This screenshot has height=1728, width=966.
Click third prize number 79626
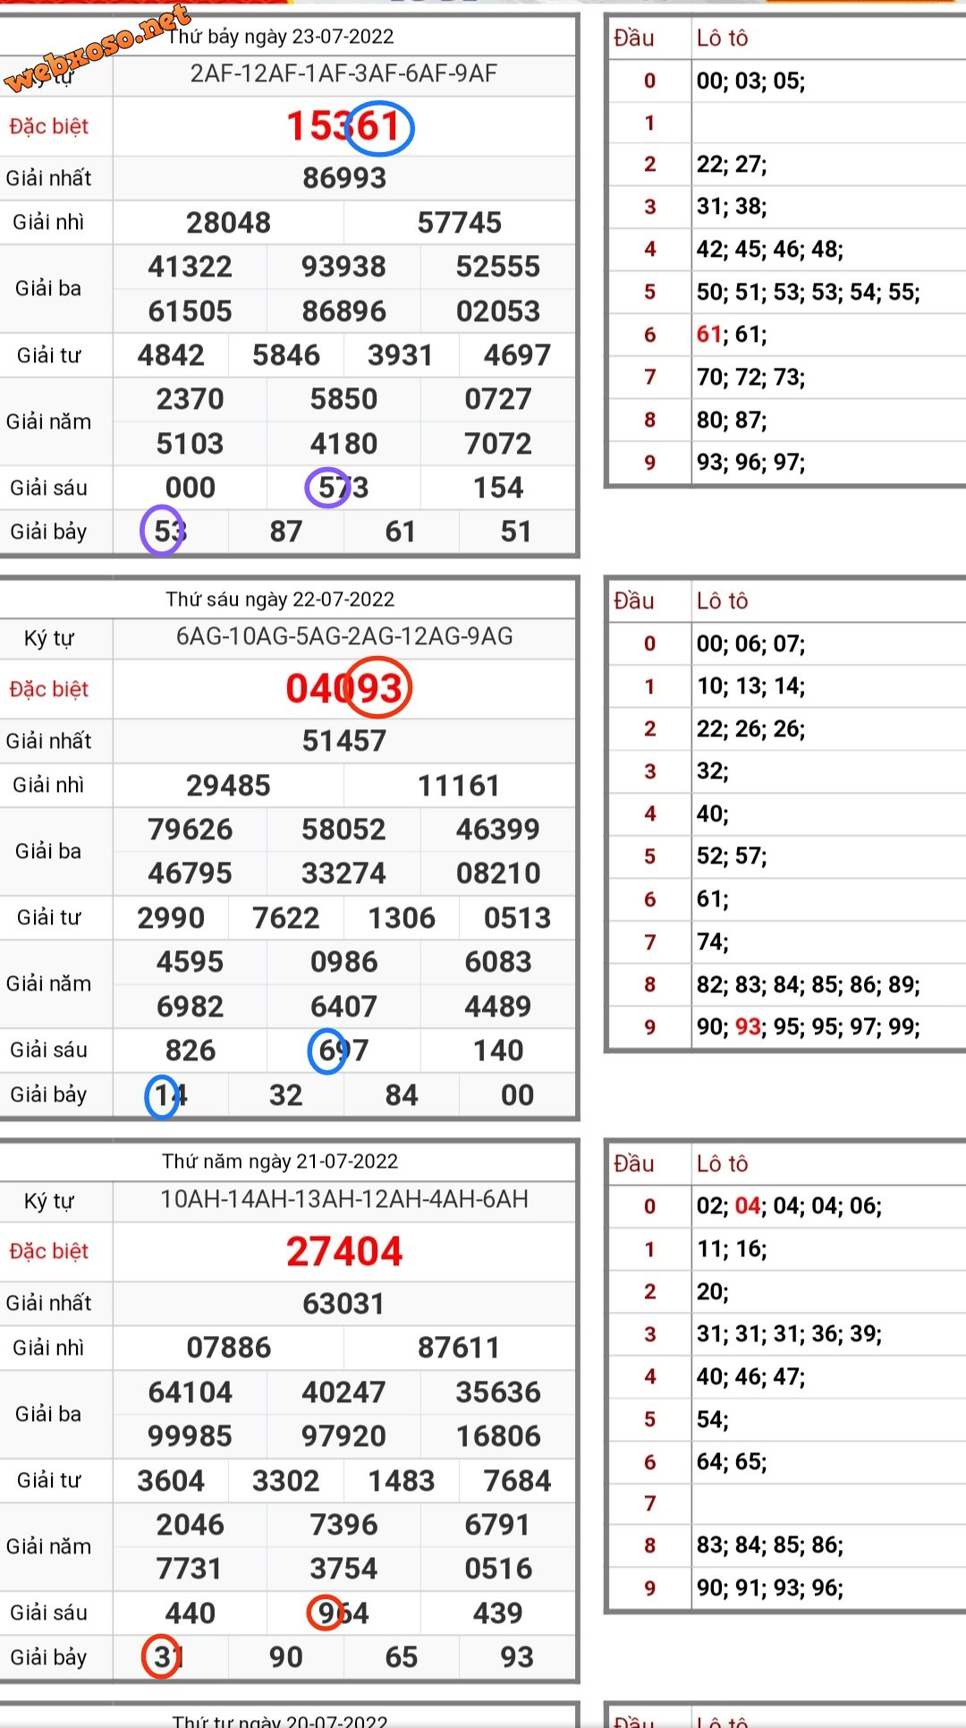[x=190, y=830]
